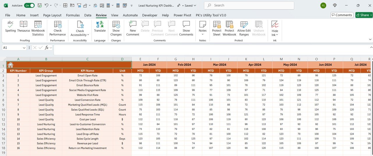Image resolution: width=373 pixels, height=156 pixels.
Task: Open the Undo history dropdown arrow
Action: (x=51, y=6)
